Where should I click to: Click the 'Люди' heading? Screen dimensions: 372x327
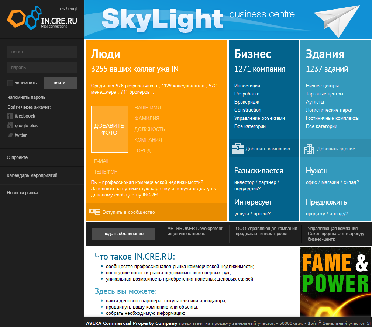click(x=106, y=54)
